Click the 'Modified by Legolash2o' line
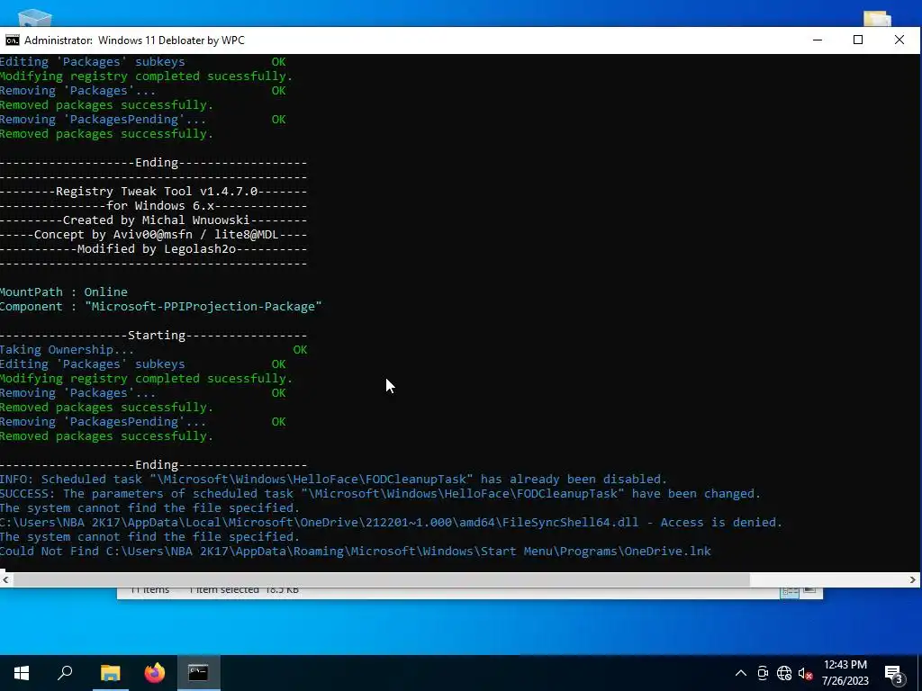Screen dimensions: 922x691 point(153,249)
